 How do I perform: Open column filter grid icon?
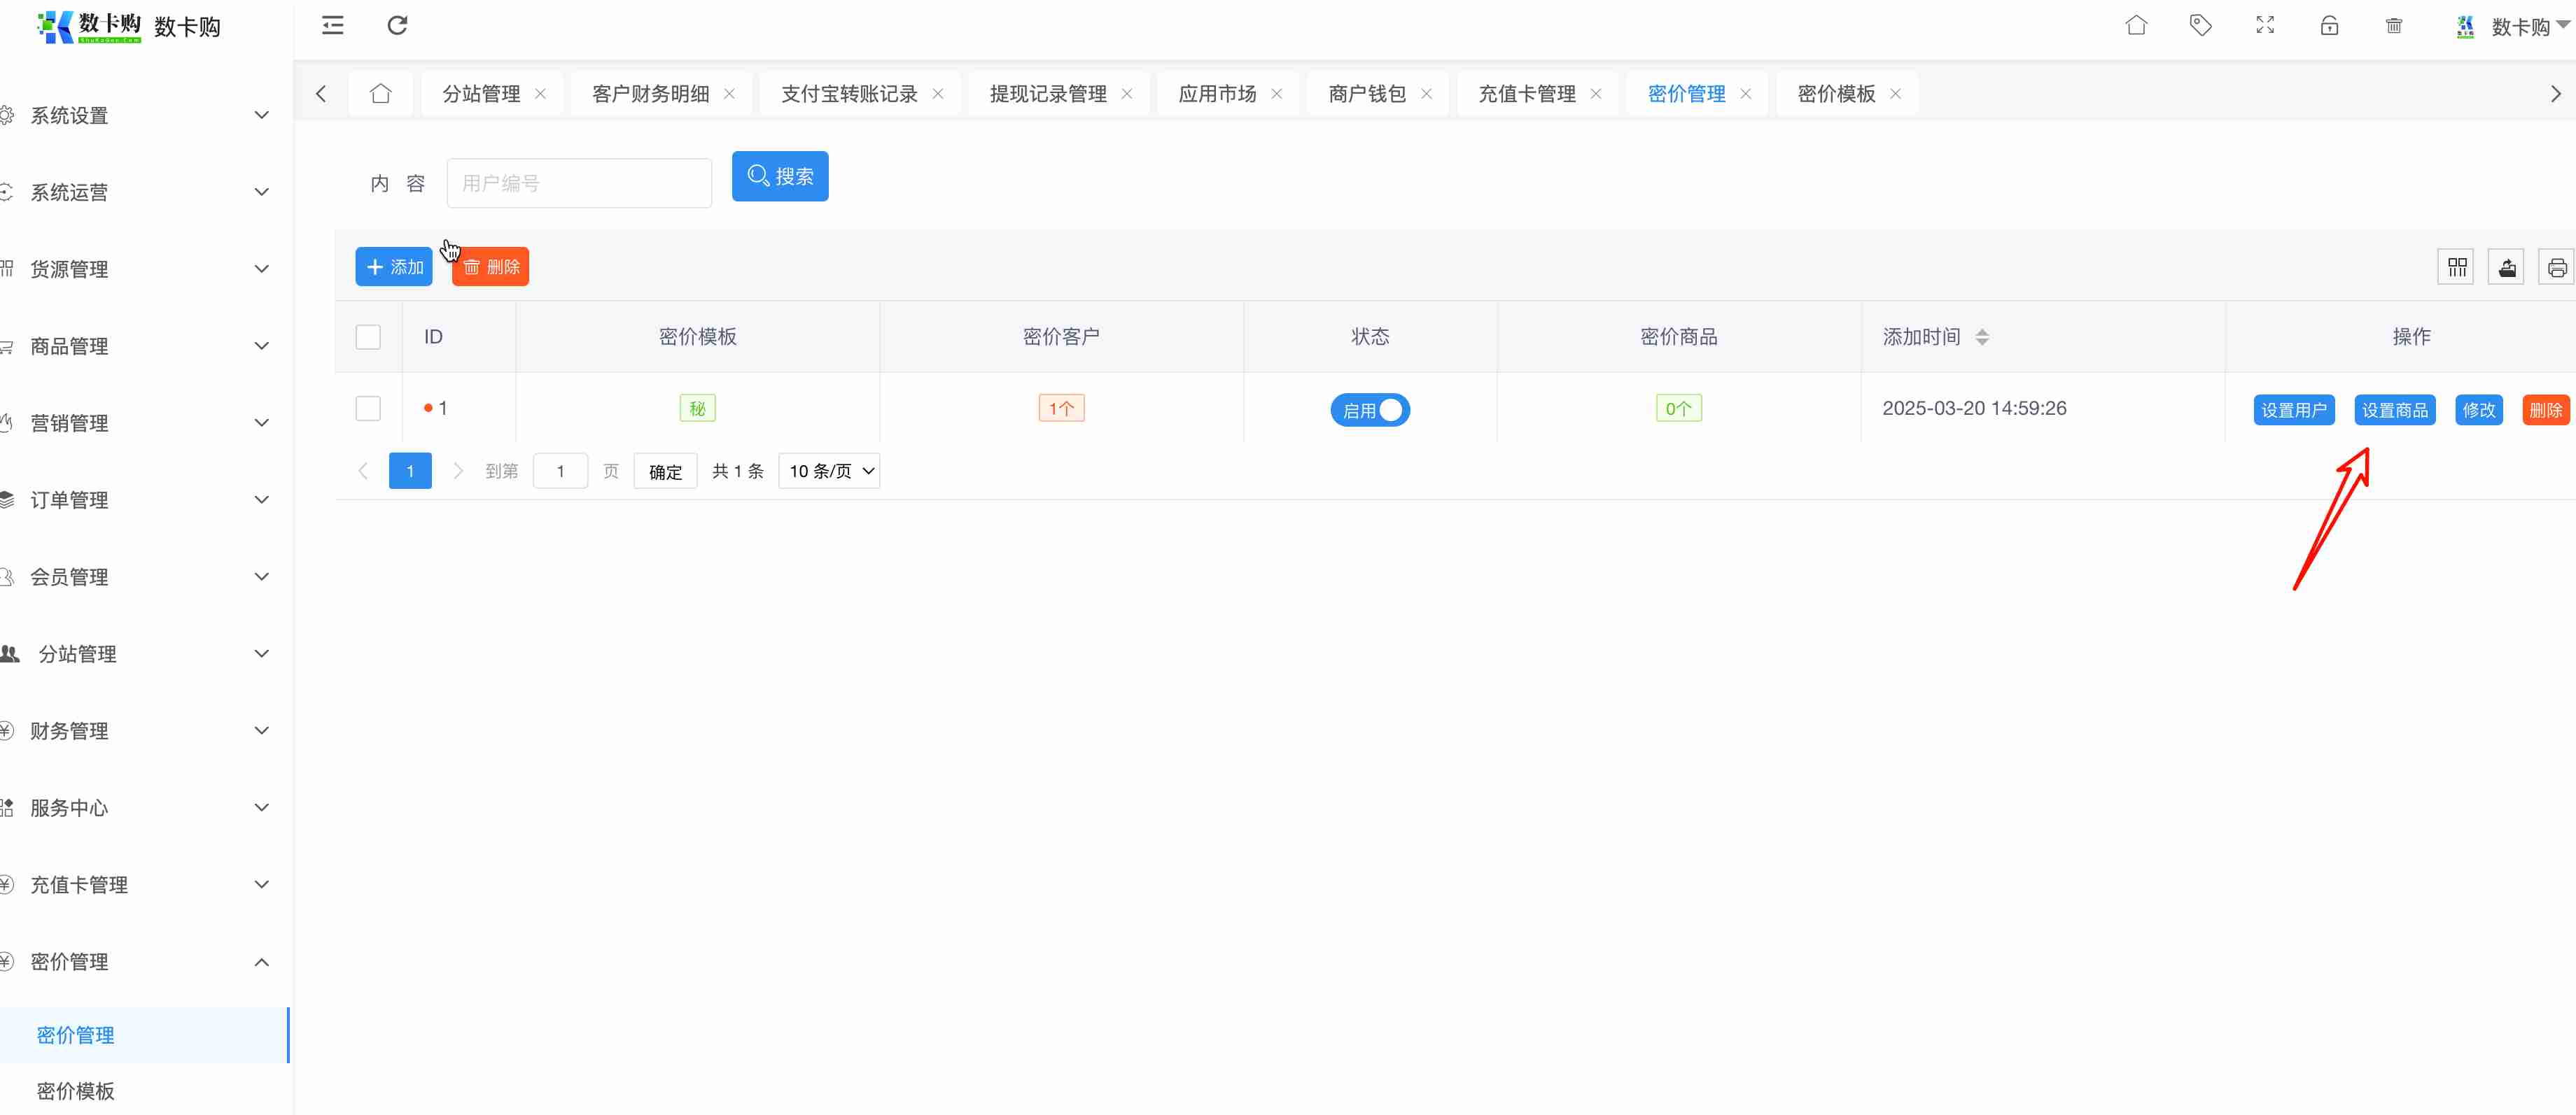click(2457, 268)
